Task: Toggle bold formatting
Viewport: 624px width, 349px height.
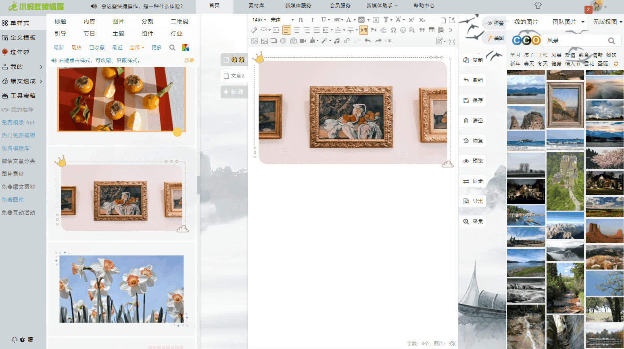Action: click(301, 20)
